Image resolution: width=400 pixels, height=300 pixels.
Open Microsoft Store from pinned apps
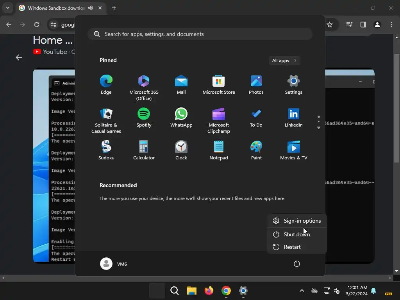[219, 85]
